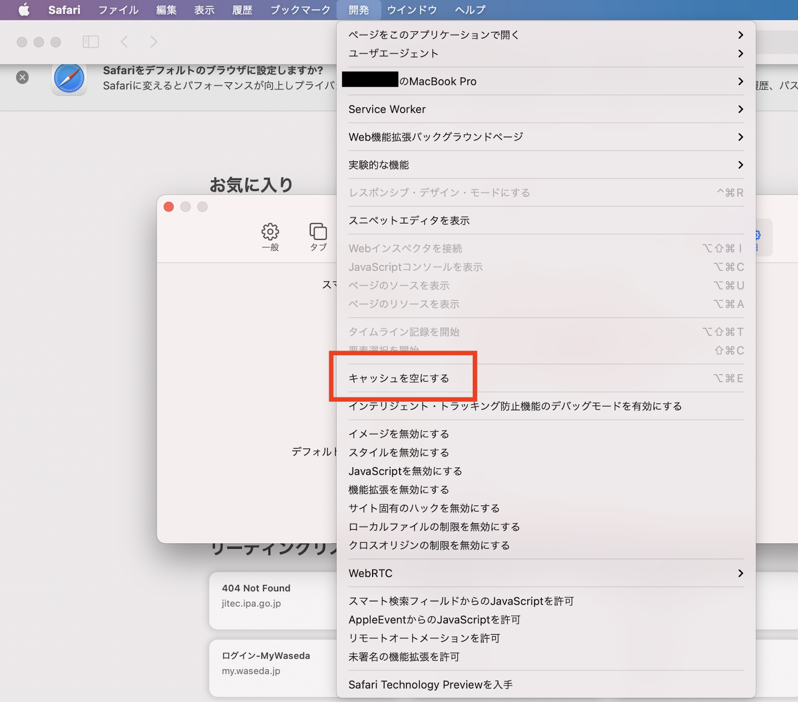Toggle the Safari sidebar icon

pyautogui.click(x=90, y=42)
